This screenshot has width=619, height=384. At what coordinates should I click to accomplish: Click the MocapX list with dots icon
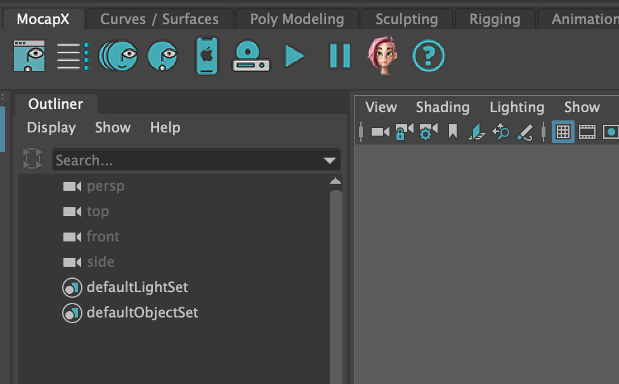point(73,56)
